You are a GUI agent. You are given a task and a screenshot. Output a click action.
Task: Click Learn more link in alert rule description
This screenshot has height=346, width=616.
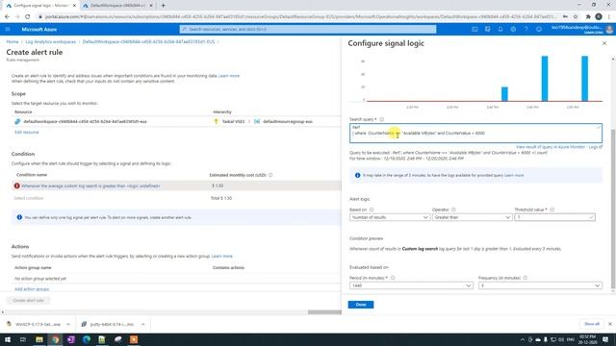point(229,76)
